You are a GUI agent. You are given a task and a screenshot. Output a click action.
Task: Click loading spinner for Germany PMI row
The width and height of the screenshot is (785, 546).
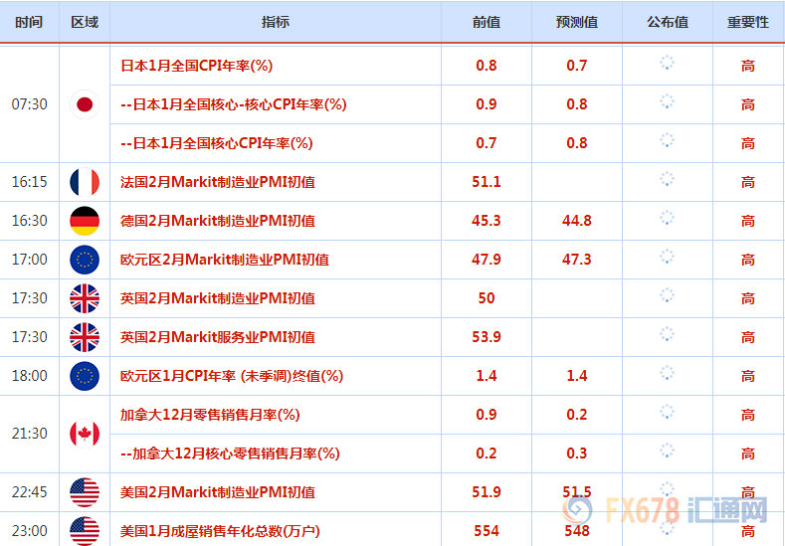click(x=667, y=220)
